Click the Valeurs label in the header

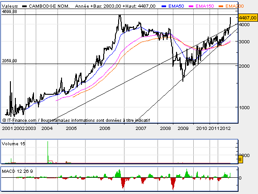coord(10,6)
